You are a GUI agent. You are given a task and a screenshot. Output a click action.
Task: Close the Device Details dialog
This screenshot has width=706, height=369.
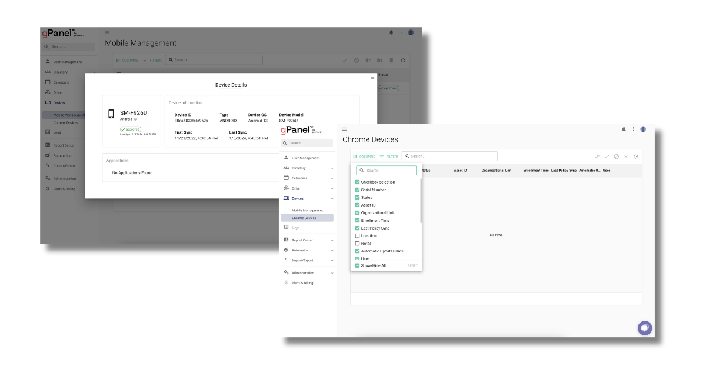click(x=372, y=78)
